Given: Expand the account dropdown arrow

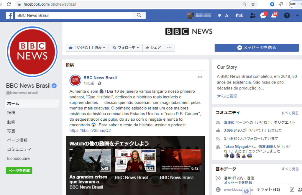Looking at the screenshot, I should (297, 15).
